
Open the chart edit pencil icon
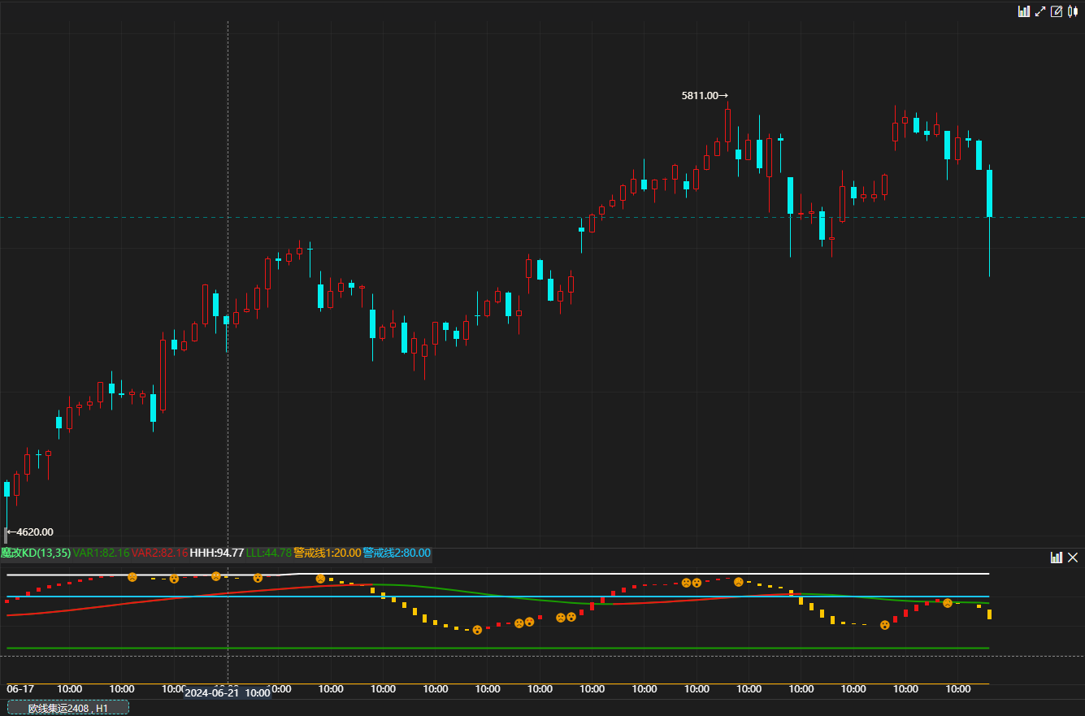click(x=1057, y=11)
